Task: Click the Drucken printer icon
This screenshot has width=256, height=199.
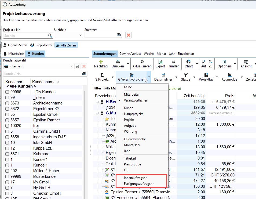Action: 118,61
